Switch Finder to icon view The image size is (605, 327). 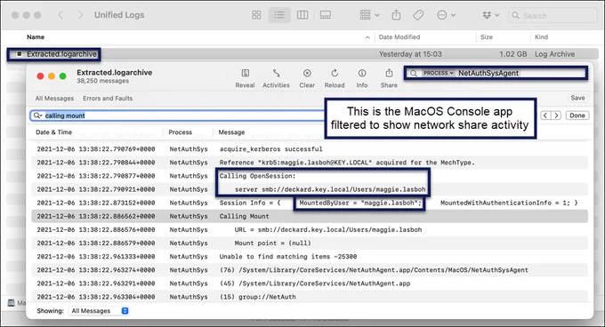click(x=256, y=15)
